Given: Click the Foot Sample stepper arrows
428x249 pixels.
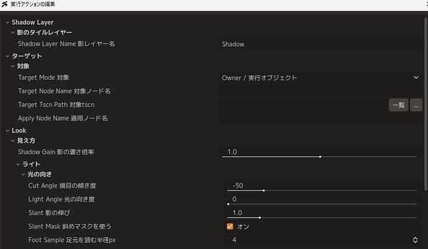Looking at the screenshot, I should [415, 240].
